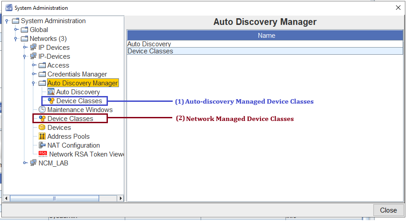Viewport: 408px width, 221px height.
Task: Click the tree panel horizontal scrollbar right arrow
Action: click(120, 198)
